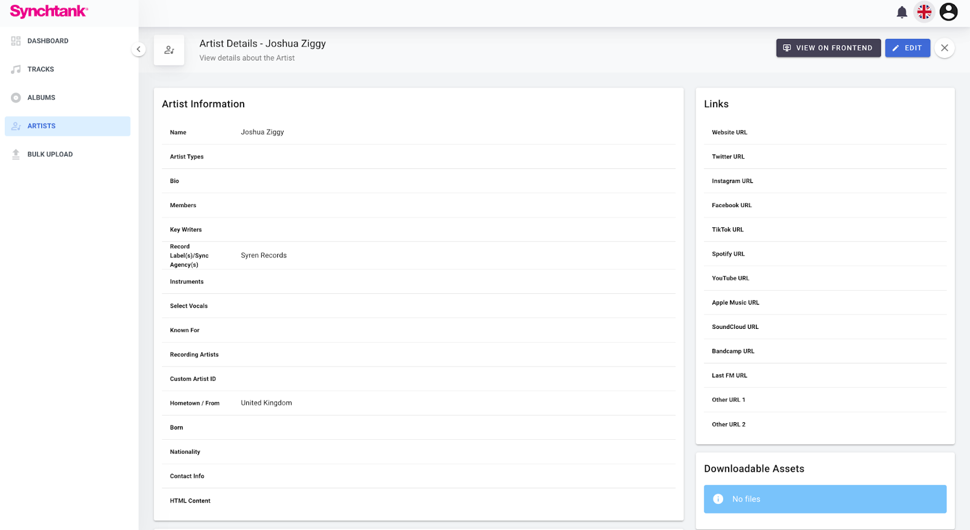This screenshot has width=970, height=530.
Task: Open the user account profile icon
Action: [948, 12]
